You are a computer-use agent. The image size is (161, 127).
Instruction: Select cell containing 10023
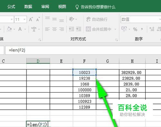pyautogui.click(x=84, y=72)
